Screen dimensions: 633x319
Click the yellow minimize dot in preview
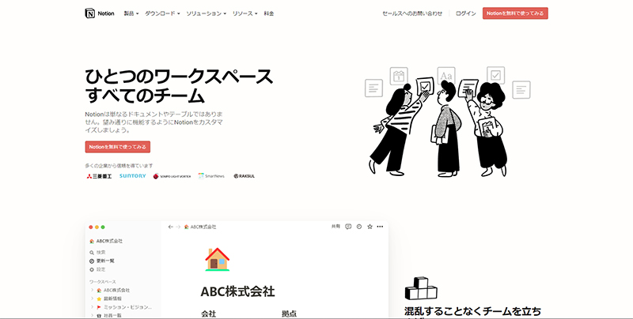pos(97,227)
